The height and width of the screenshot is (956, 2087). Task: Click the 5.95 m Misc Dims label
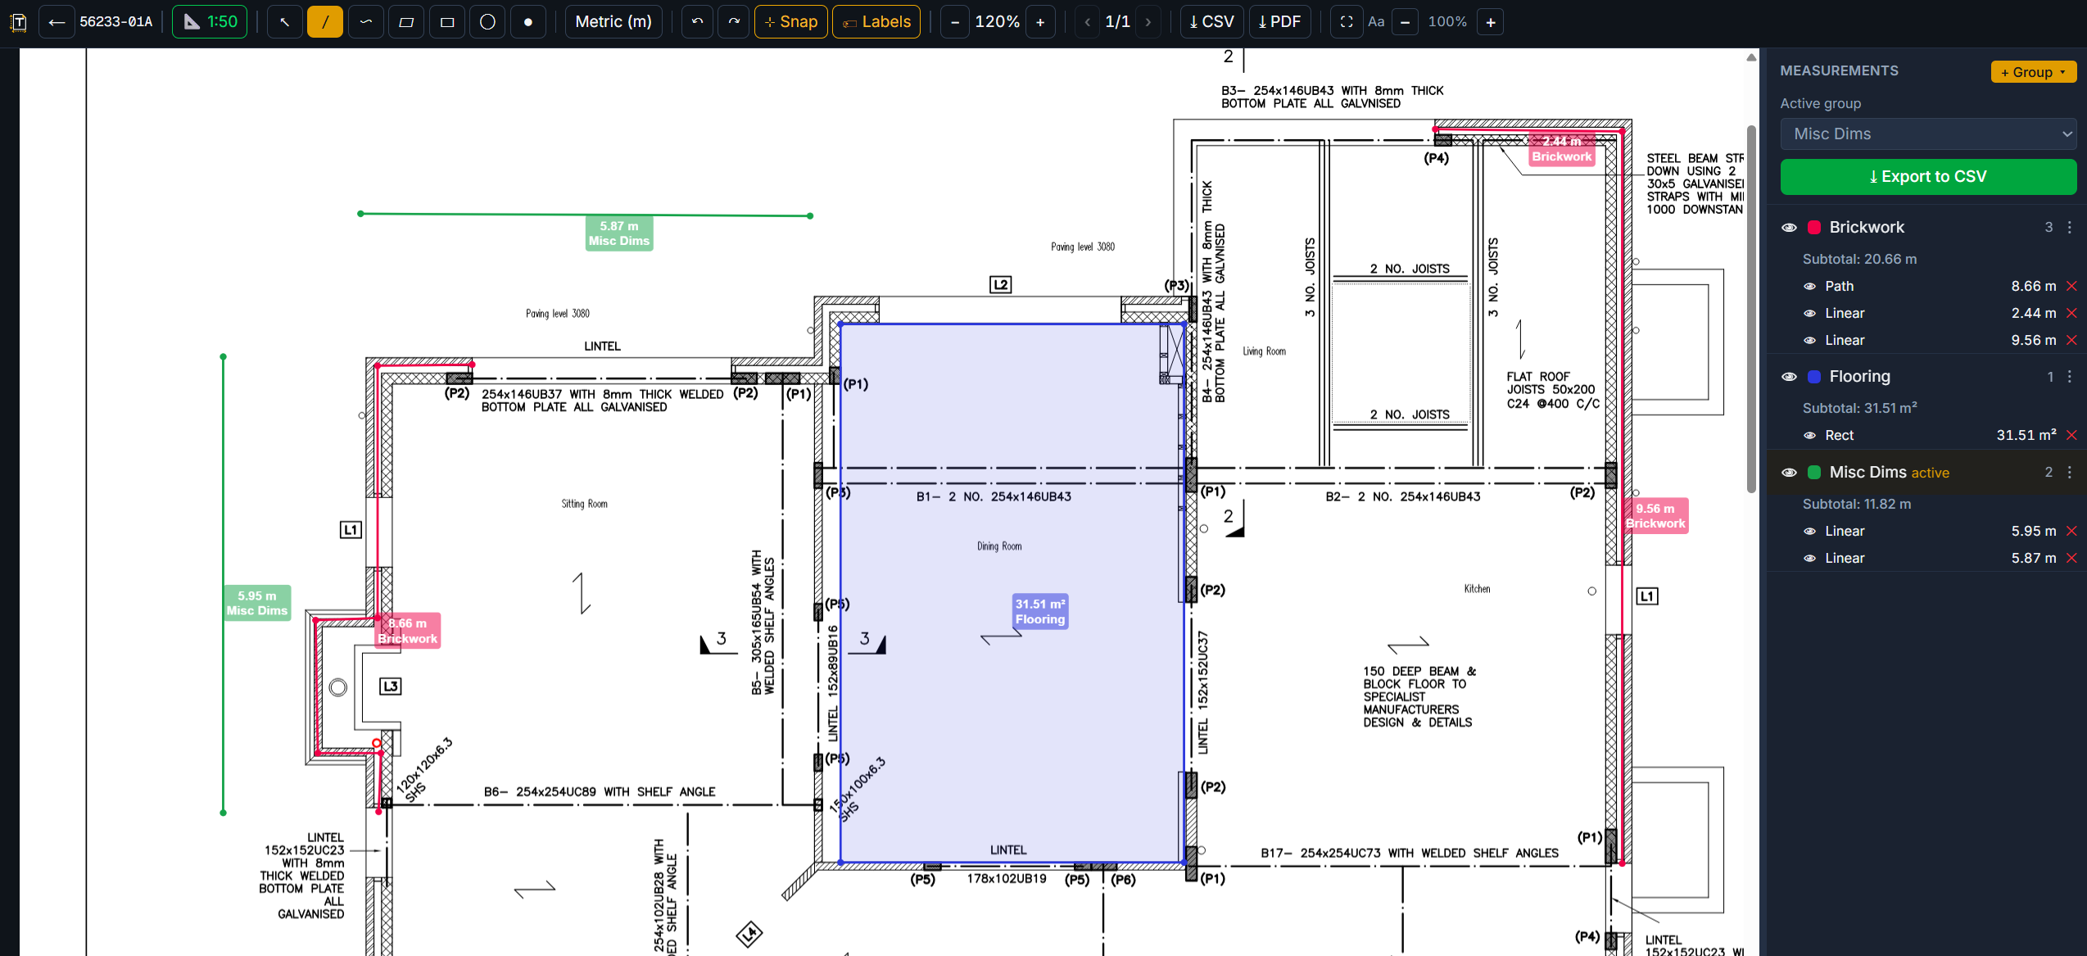(257, 603)
